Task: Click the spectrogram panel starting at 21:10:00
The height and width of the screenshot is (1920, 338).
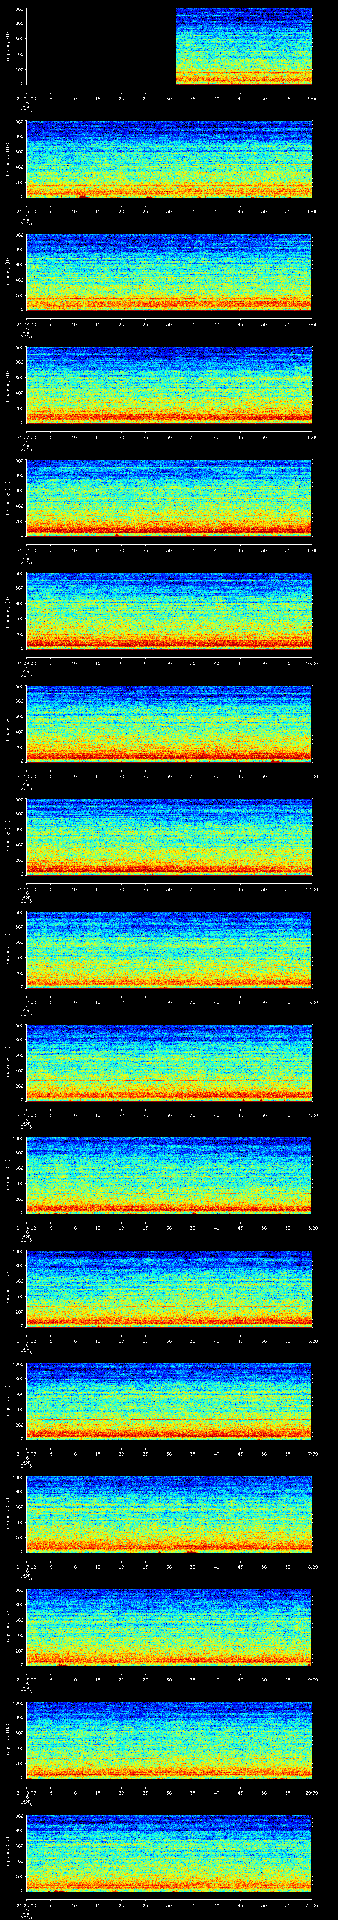Action: point(169,724)
